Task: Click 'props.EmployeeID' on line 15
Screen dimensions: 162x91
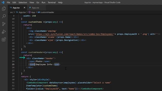Action: [x=127, y=34]
